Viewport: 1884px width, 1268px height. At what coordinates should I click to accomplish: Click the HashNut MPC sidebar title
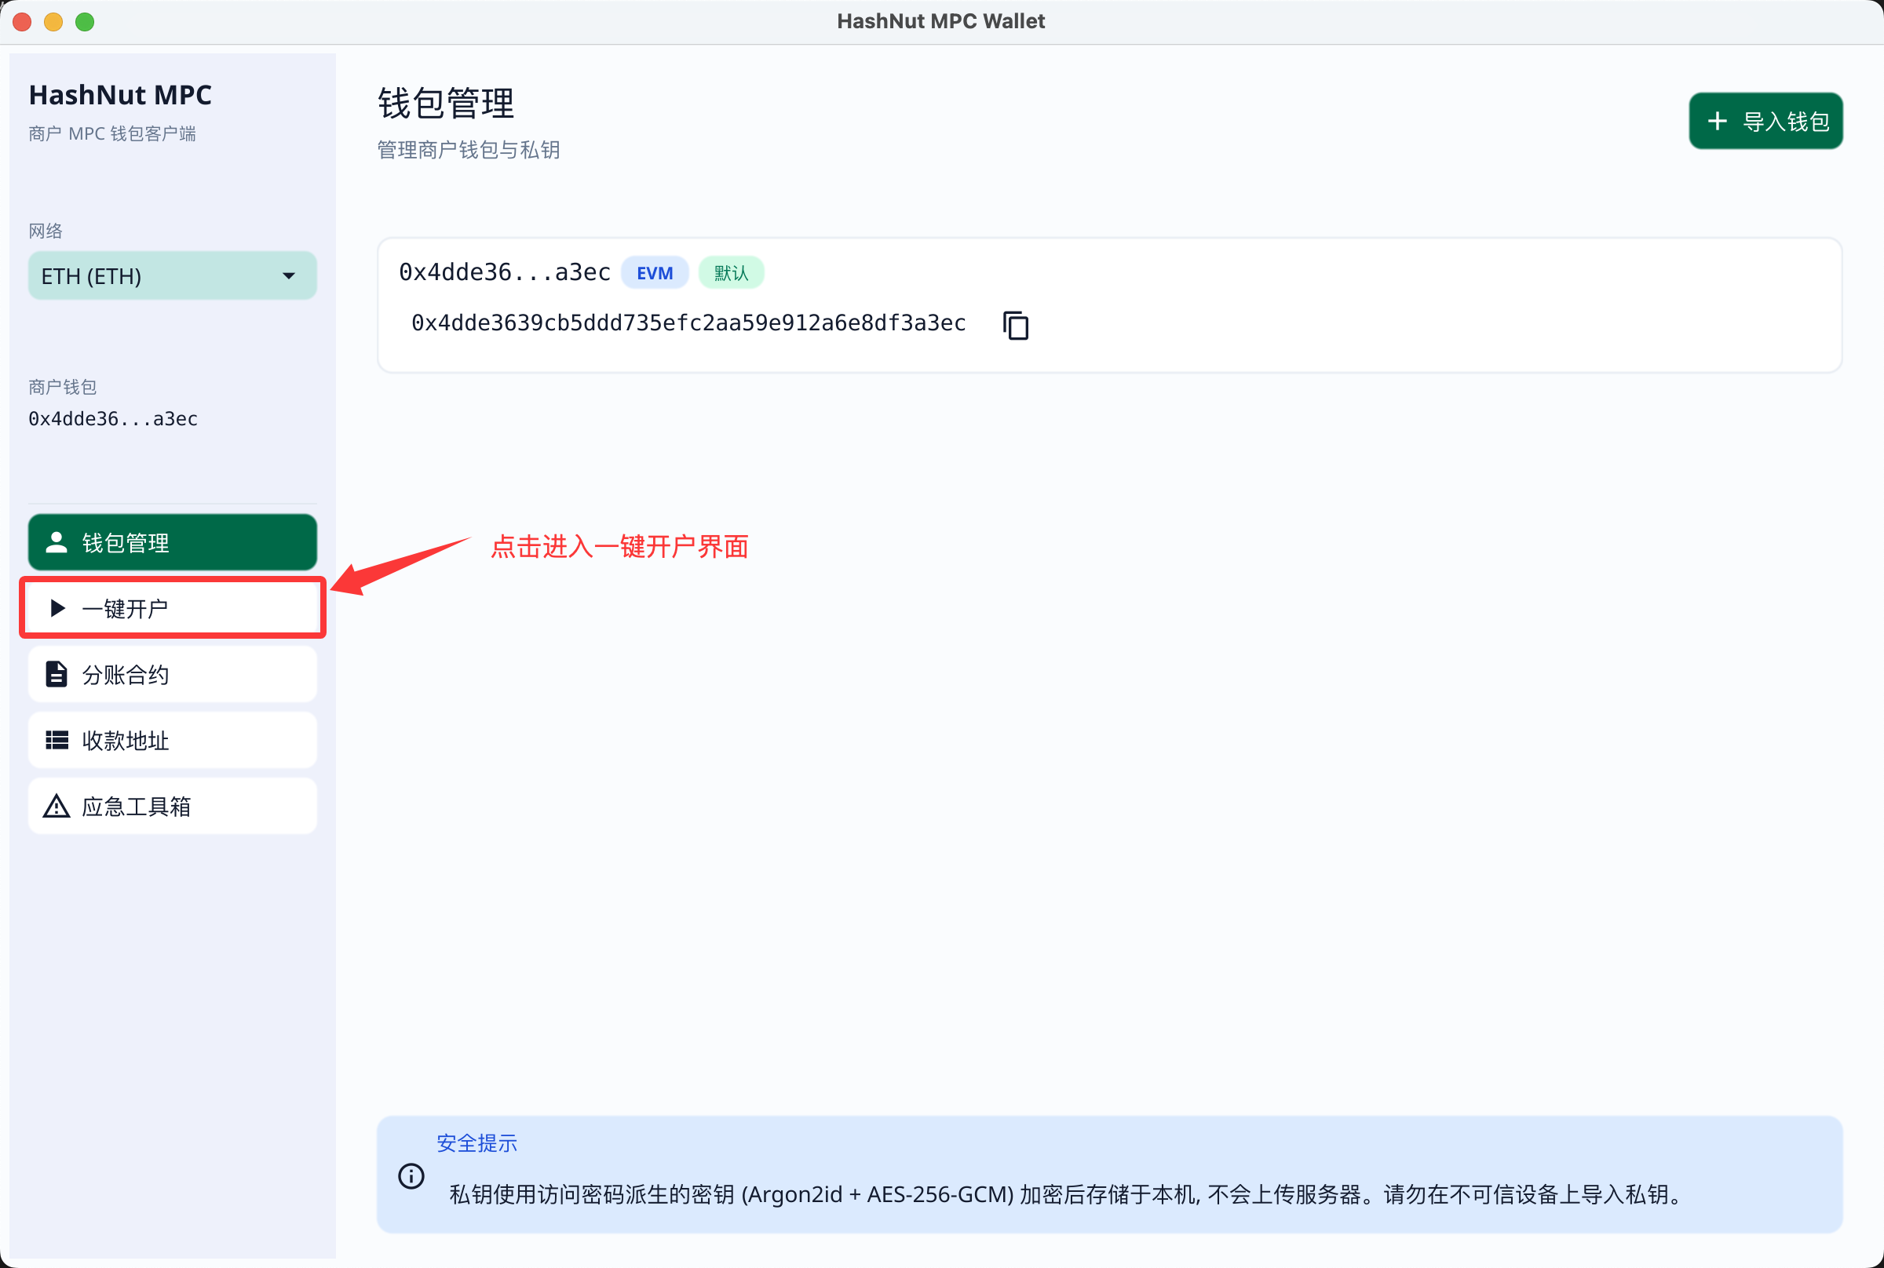tap(121, 95)
